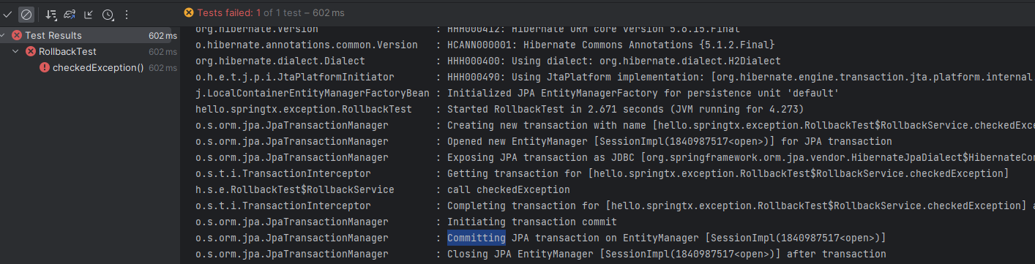Click the error icon beside checkedException()
Image resolution: width=1035 pixels, height=264 pixels.
click(45, 67)
